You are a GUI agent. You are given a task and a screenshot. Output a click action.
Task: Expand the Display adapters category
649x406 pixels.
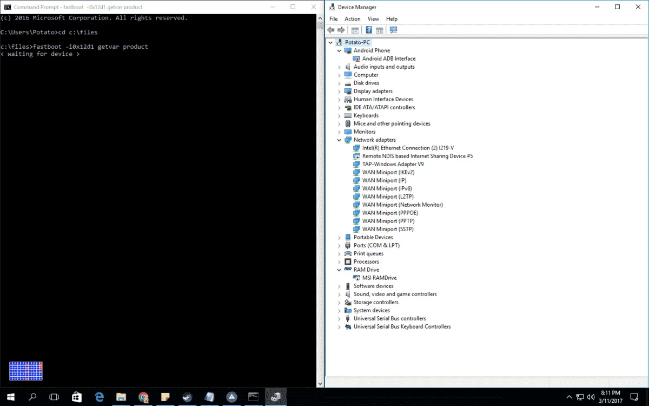[x=339, y=91]
